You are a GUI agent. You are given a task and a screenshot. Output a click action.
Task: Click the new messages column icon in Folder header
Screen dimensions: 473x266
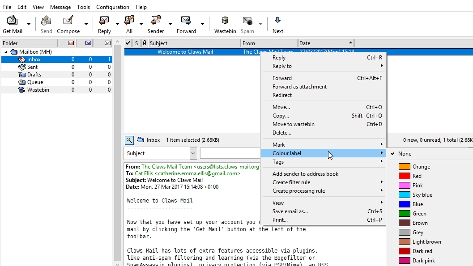(71, 43)
